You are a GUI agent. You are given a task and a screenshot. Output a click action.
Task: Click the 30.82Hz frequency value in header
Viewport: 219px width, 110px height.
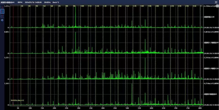[48, 2]
